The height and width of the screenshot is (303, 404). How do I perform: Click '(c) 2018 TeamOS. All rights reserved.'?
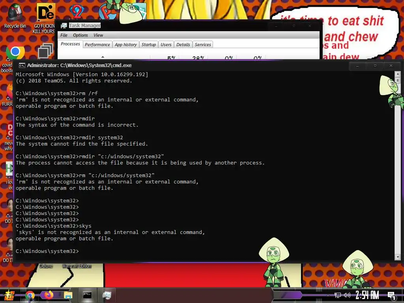(x=74, y=81)
